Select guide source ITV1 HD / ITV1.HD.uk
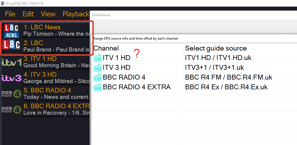 point(218,58)
